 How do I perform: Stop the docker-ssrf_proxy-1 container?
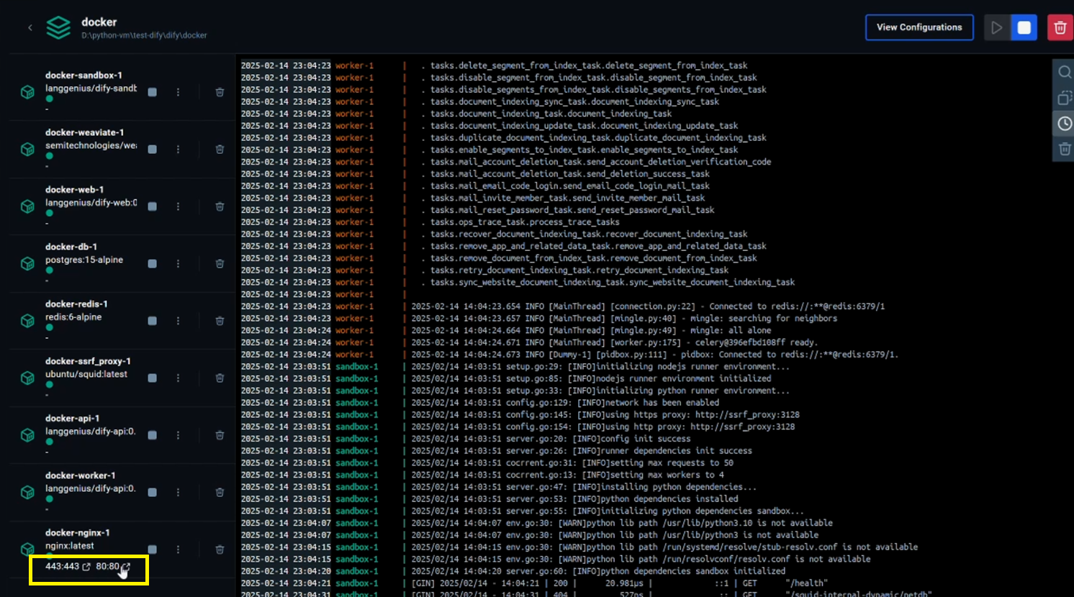152,378
